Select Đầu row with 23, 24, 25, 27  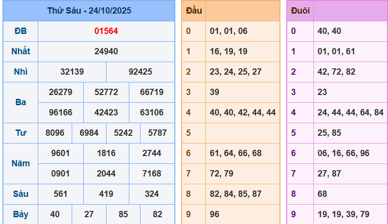click(x=236, y=72)
